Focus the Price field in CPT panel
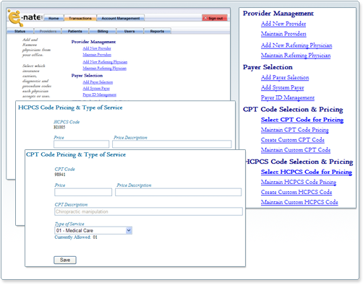The height and width of the screenshot is (290, 363). tap(83, 192)
